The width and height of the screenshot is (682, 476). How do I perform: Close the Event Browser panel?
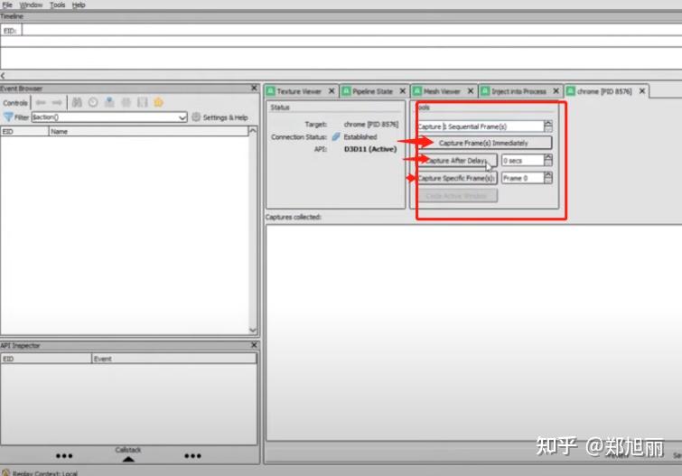pos(254,88)
